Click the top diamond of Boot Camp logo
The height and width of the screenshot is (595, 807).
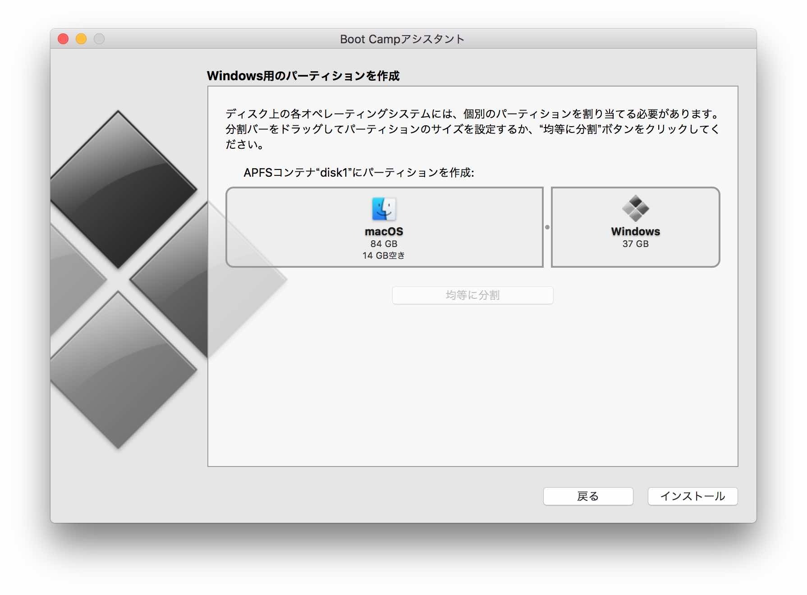pos(118,189)
